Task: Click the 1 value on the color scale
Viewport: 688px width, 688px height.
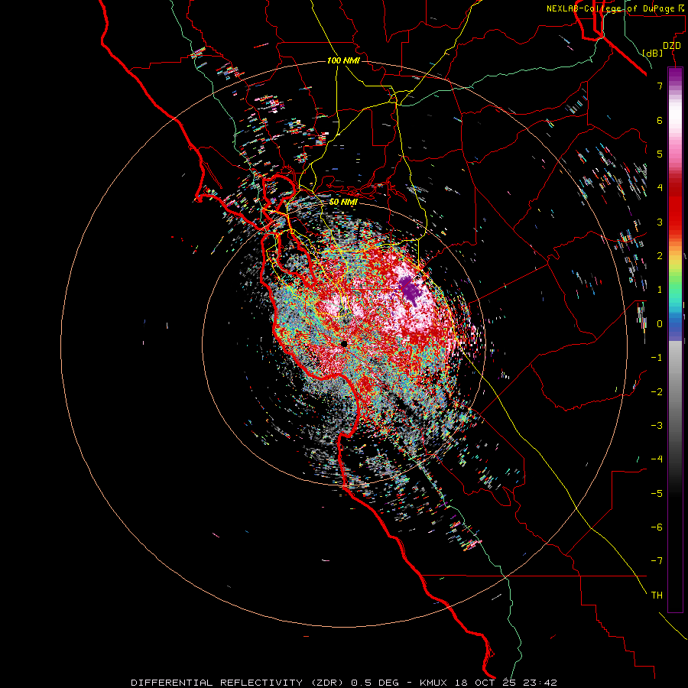Action: [x=660, y=290]
